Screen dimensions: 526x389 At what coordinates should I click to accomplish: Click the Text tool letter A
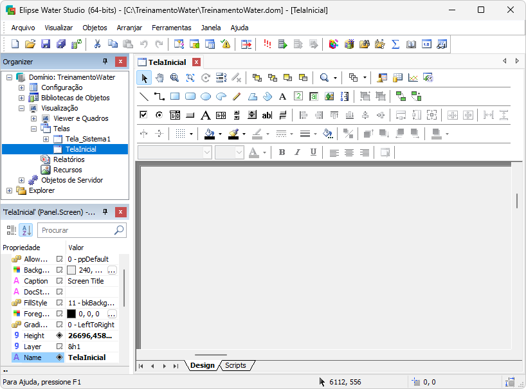coord(282,96)
